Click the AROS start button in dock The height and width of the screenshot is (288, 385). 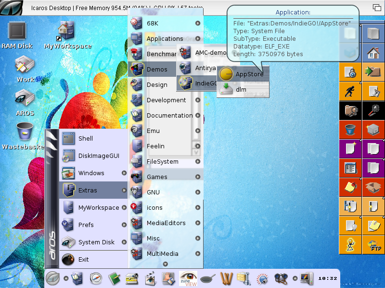pos(52,278)
